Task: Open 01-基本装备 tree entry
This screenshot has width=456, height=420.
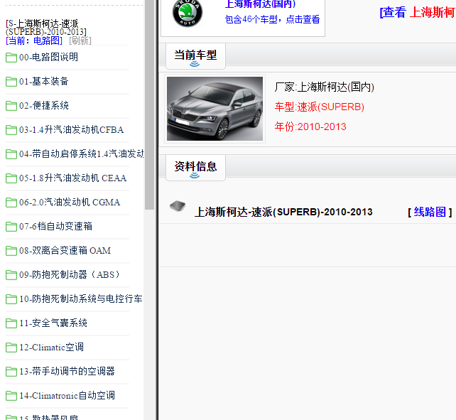Action: [x=44, y=81]
